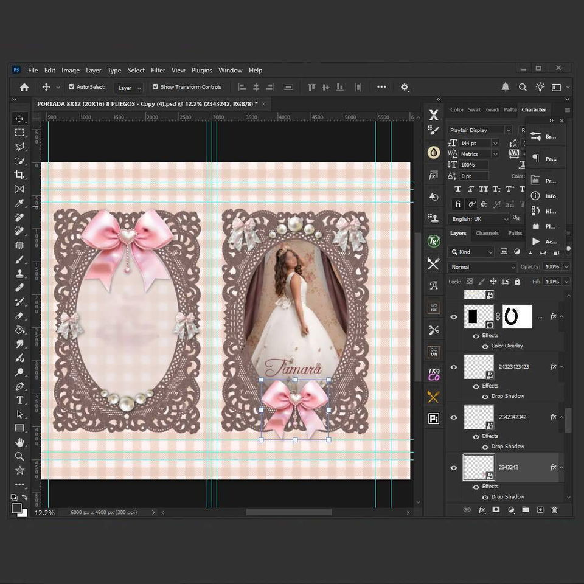This screenshot has width=584, height=584.
Task: Open the History (Hi...) panel button
Action: (x=544, y=211)
